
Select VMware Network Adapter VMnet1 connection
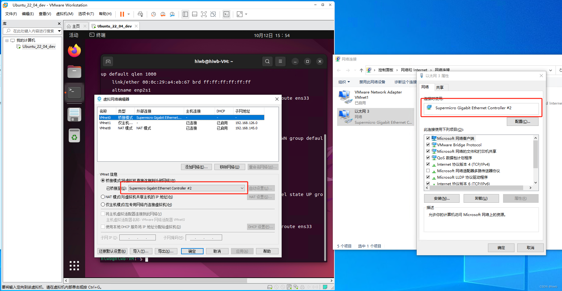[x=376, y=98]
